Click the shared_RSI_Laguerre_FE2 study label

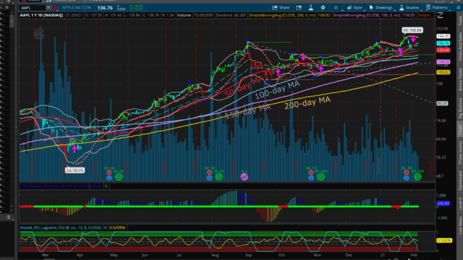coord(61,227)
